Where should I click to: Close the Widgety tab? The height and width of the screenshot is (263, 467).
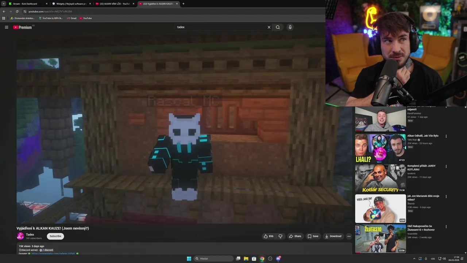[x=90, y=4]
